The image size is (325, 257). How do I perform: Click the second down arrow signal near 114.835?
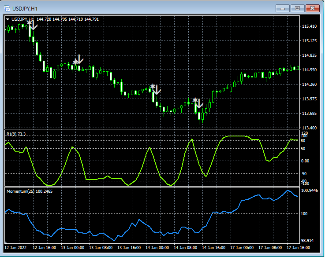point(79,59)
